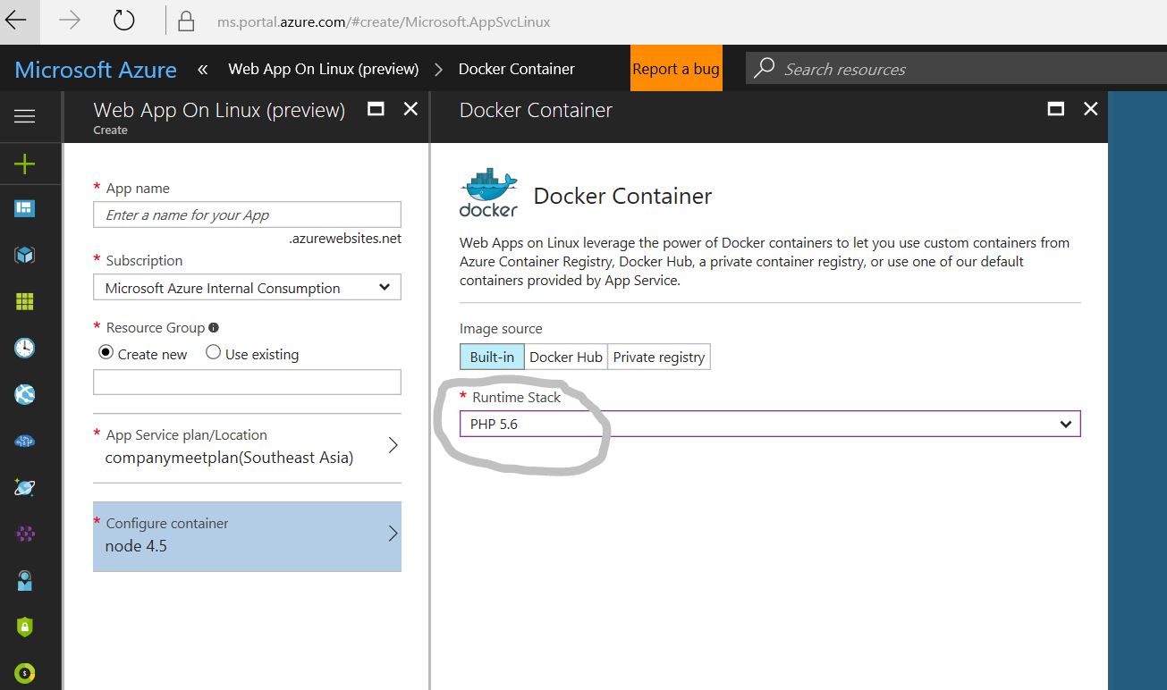Reload the page
The image size is (1167, 690).
(124, 21)
